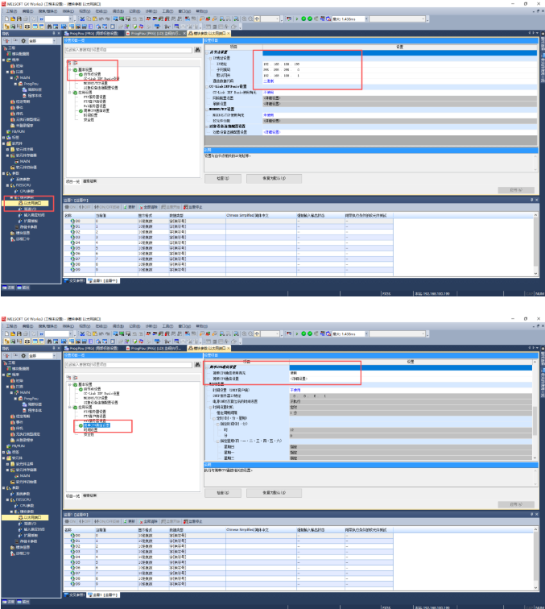Viewport: 545px width, 609px height.
Task: Switch to the 搜索结果 tab in top window
Action: pos(90,181)
